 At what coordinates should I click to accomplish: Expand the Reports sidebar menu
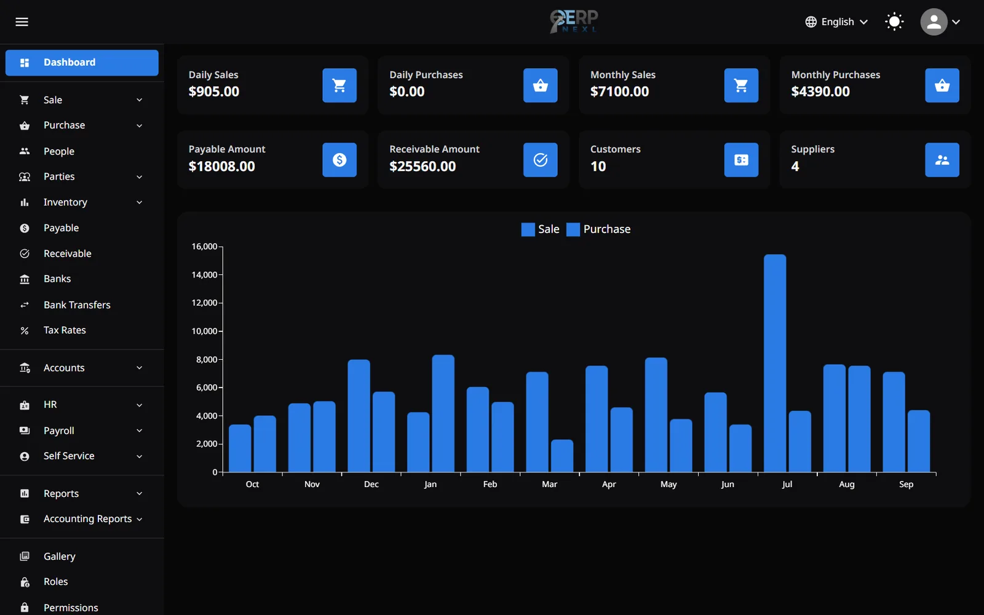82,494
